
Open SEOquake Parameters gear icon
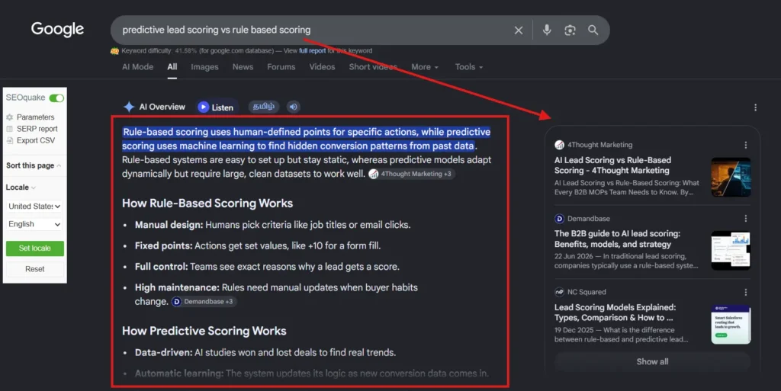pyautogui.click(x=9, y=117)
